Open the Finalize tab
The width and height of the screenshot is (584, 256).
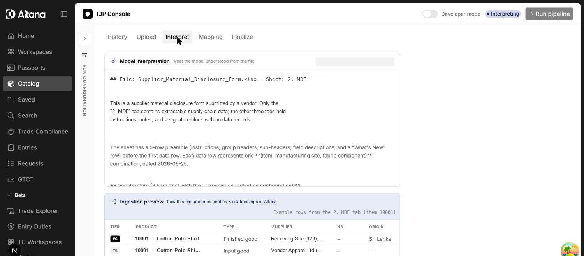pyautogui.click(x=243, y=37)
